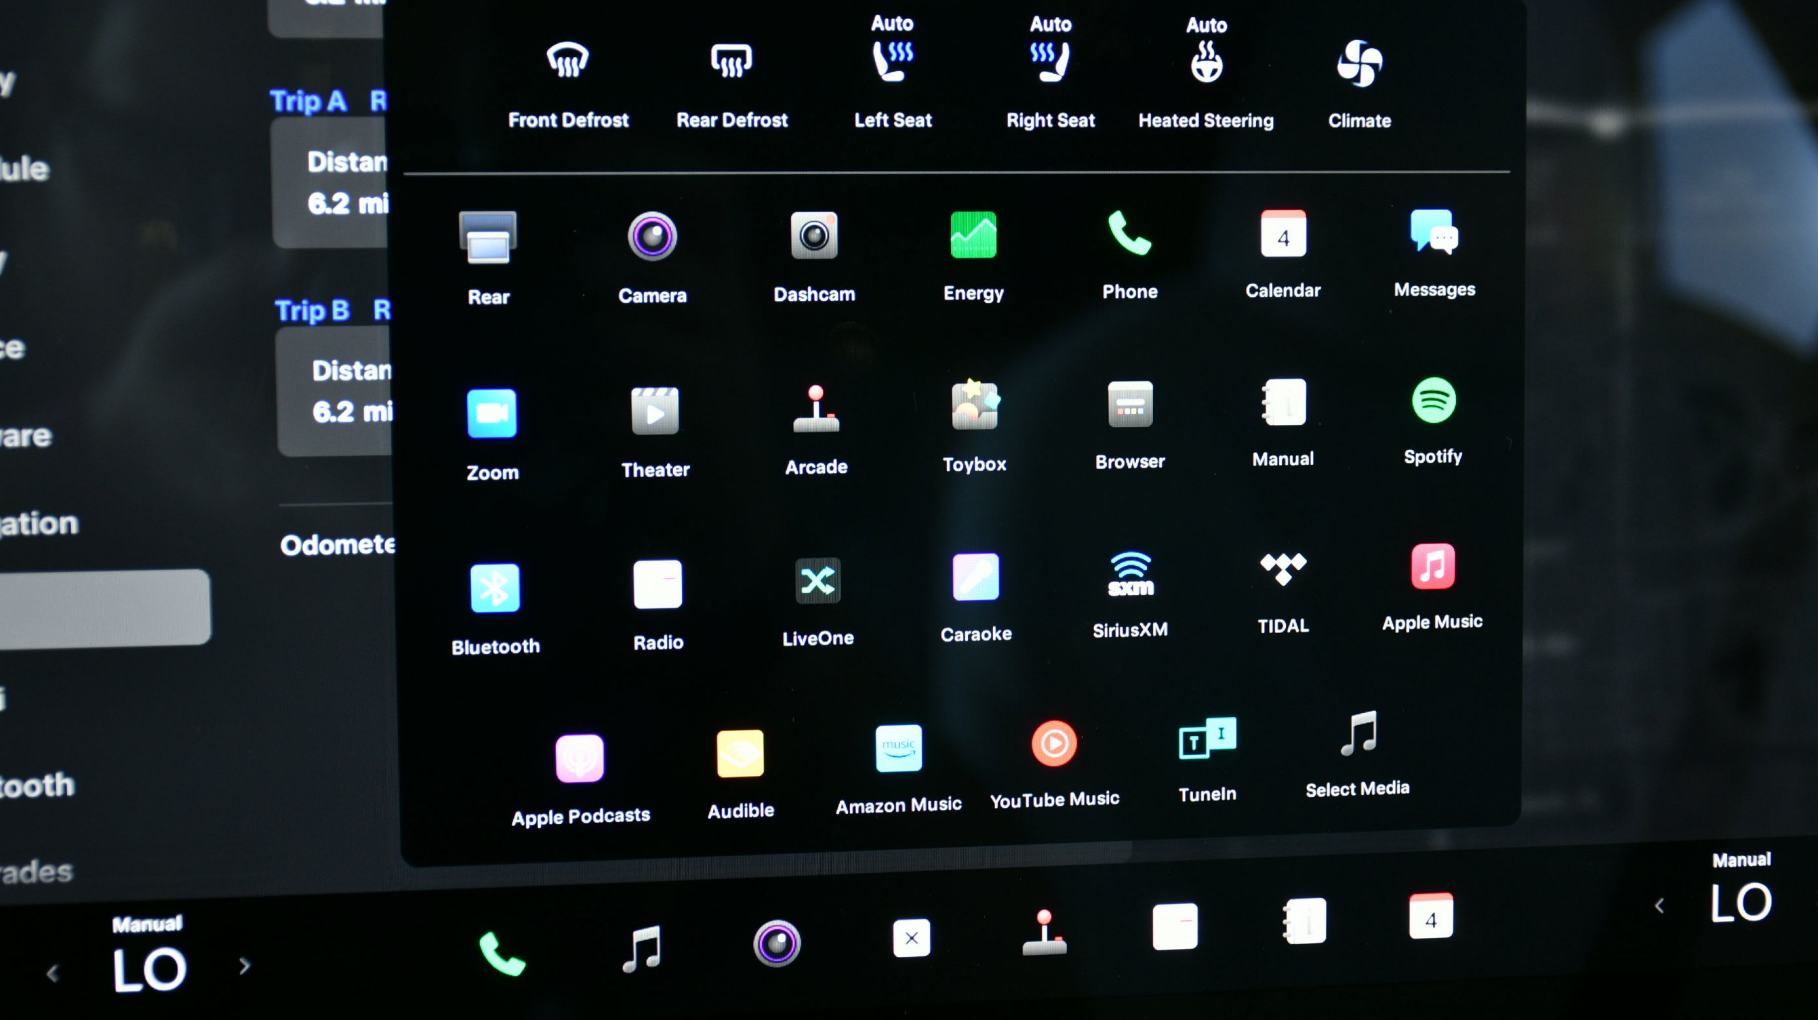The width and height of the screenshot is (1818, 1020).
Task: Launch Audible
Action: 741,775
